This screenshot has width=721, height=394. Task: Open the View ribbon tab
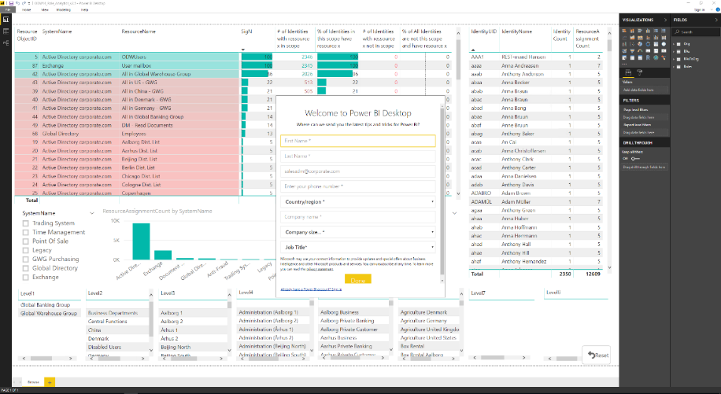coord(45,9)
